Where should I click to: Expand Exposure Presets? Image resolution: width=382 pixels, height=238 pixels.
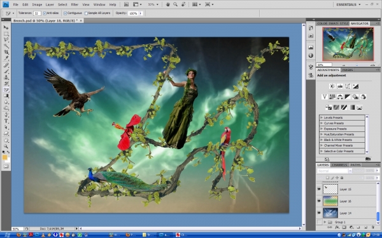click(322, 129)
